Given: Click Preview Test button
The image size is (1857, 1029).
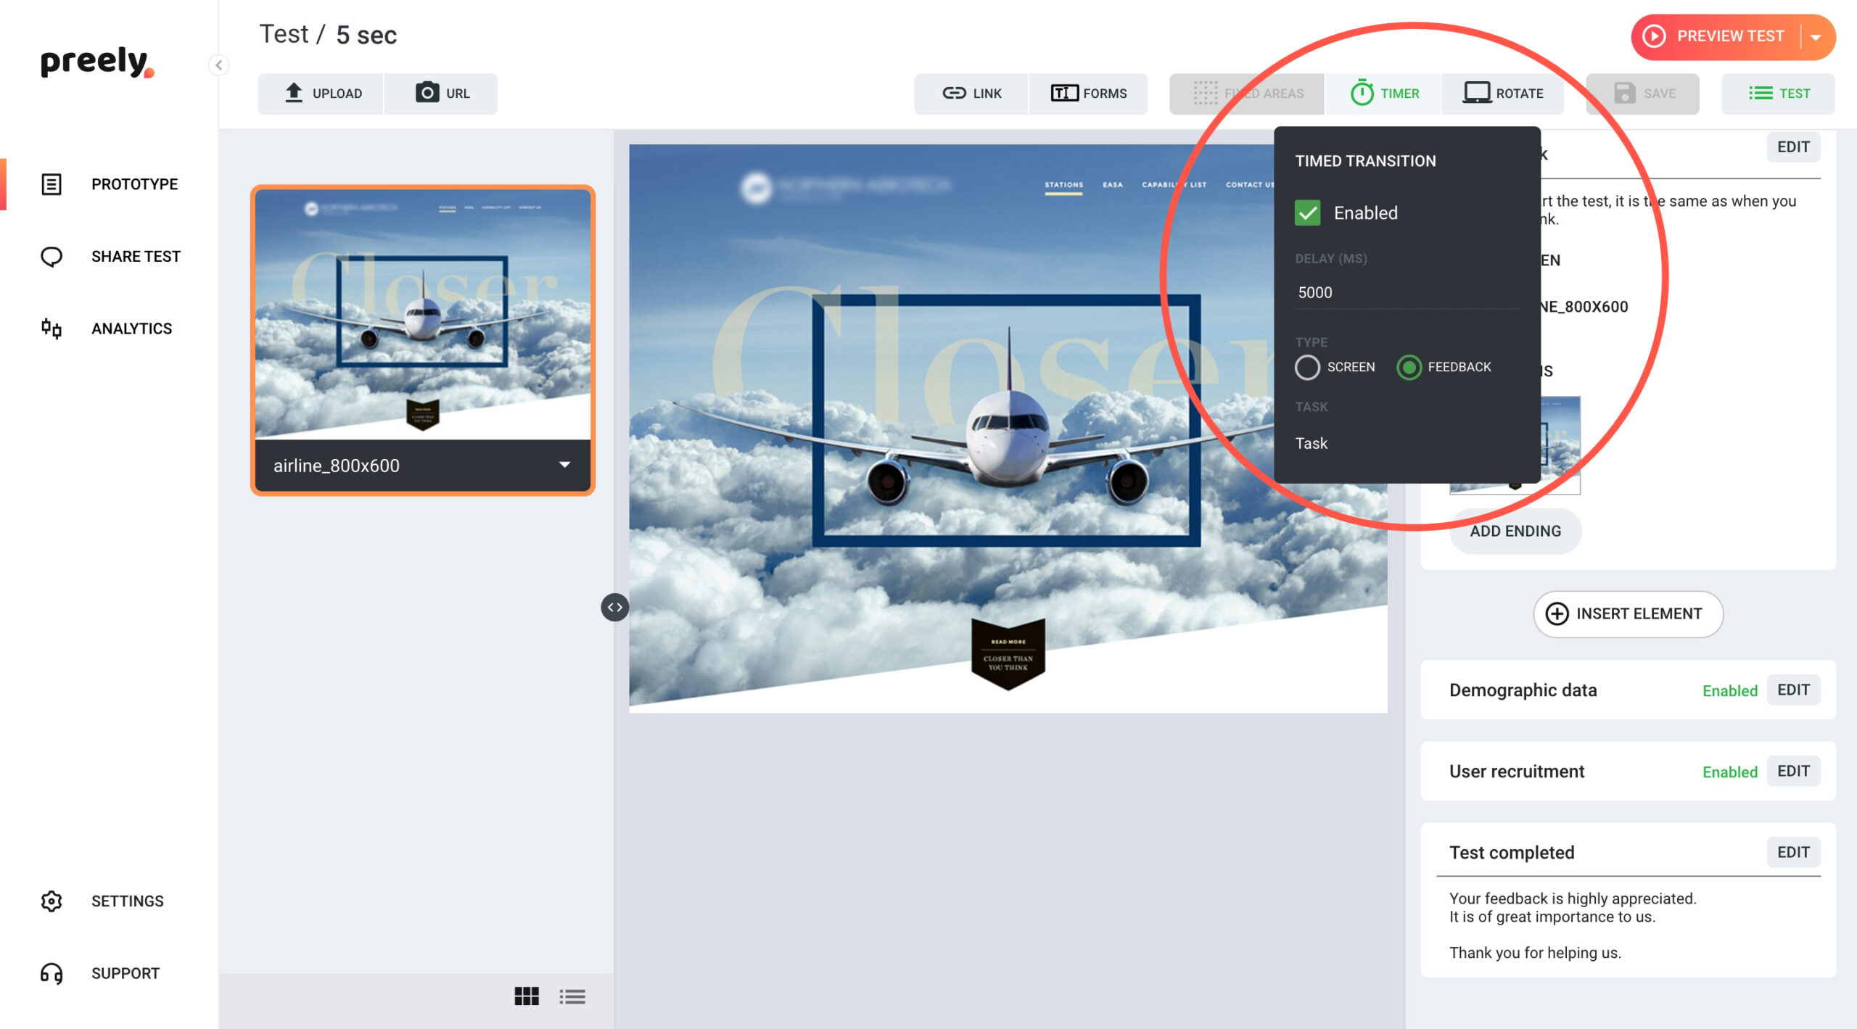Looking at the screenshot, I should click(x=1713, y=36).
